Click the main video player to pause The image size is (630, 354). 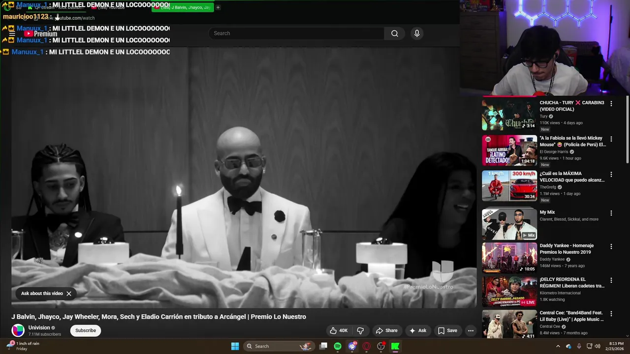[x=244, y=177]
